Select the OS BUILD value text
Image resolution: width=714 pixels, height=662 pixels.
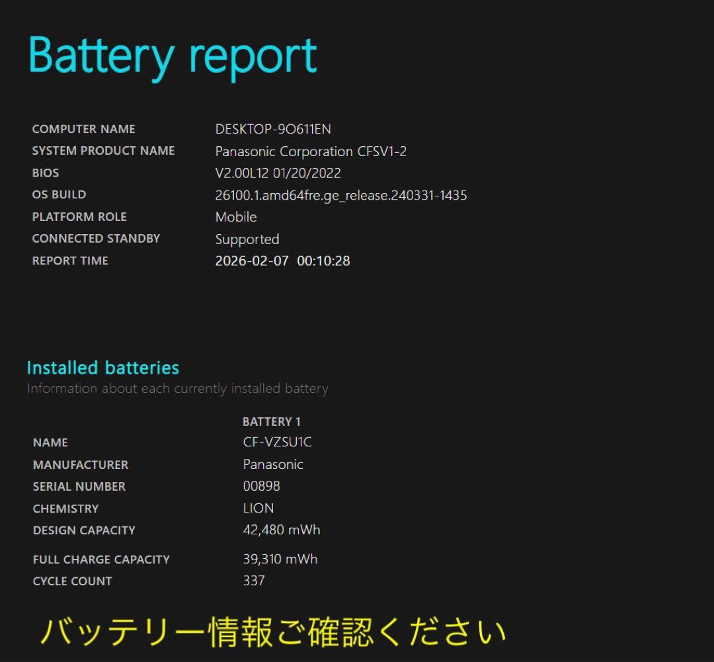point(341,195)
